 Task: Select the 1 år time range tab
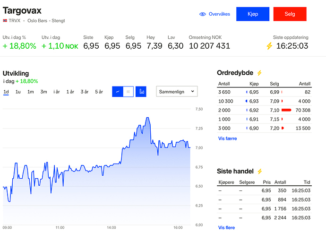tap(70, 92)
